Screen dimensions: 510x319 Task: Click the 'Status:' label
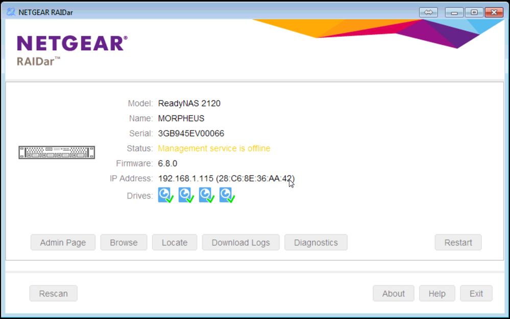139,148
